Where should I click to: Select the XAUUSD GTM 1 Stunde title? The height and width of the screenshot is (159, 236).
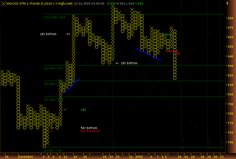click(x=23, y=3)
